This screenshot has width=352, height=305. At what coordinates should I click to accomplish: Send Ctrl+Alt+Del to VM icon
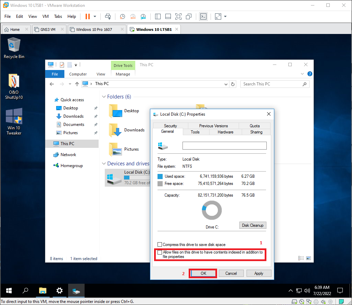tap(108, 16)
